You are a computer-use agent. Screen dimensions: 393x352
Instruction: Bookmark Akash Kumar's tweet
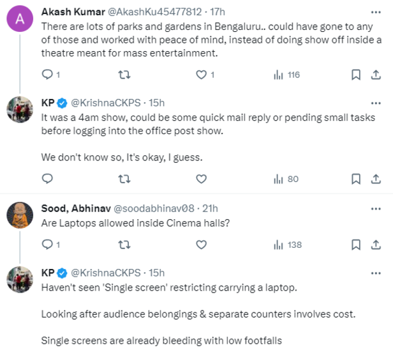click(x=357, y=75)
